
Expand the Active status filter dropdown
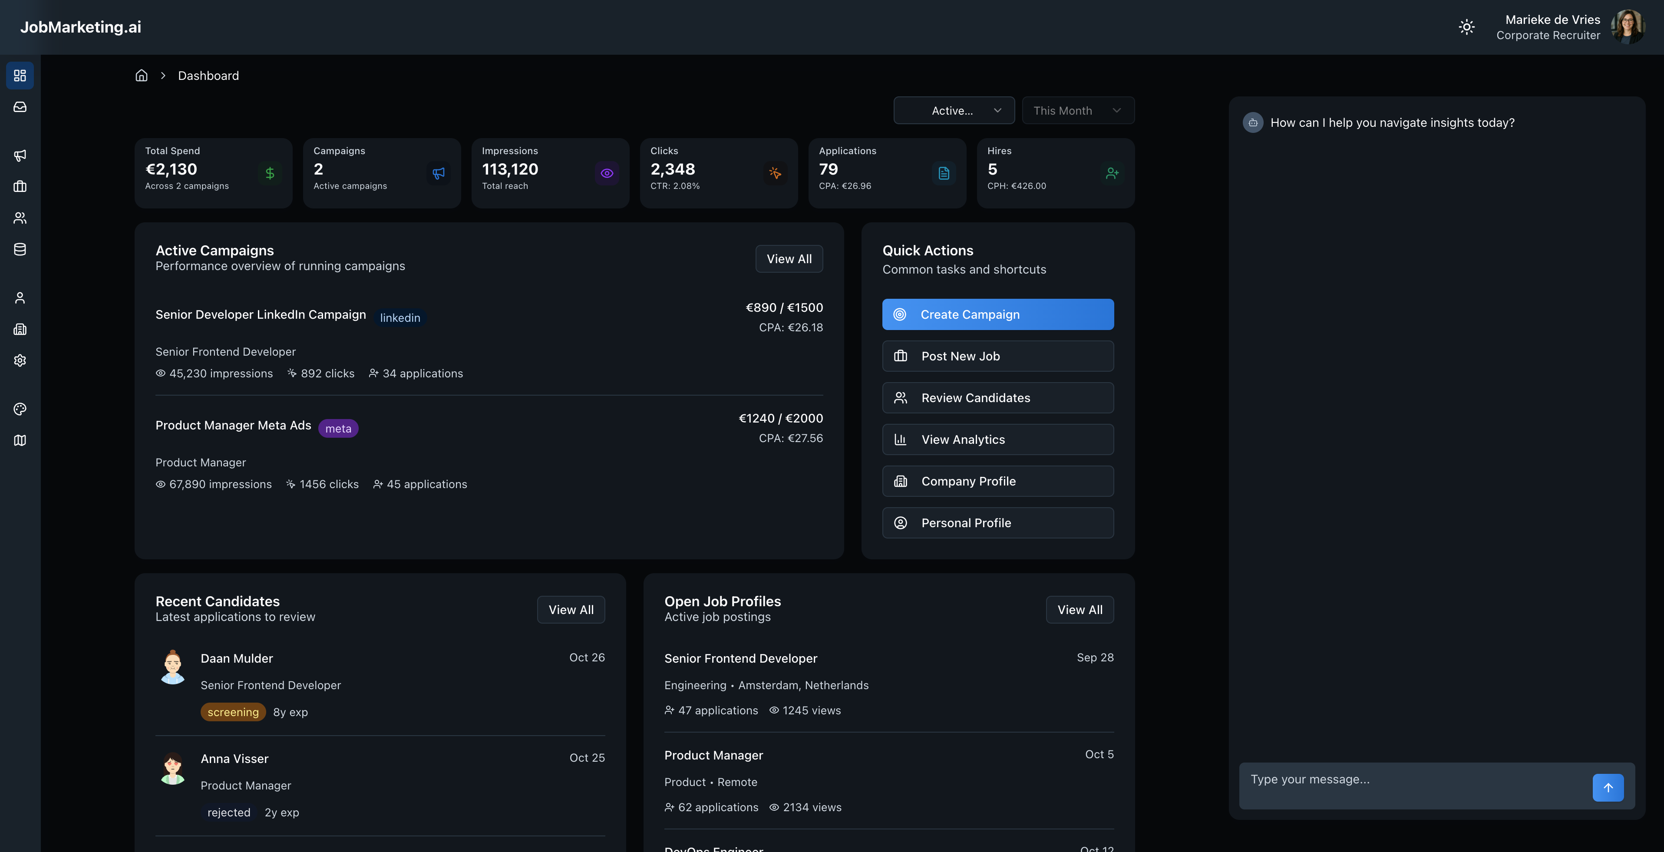tap(954, 110)
